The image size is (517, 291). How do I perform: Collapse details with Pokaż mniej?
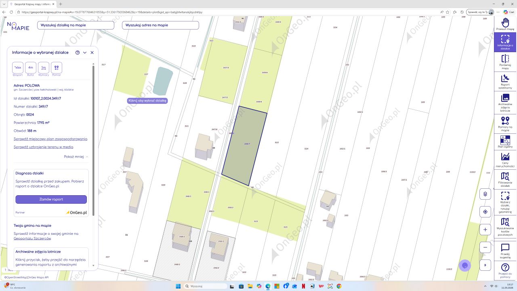(76, 157)
